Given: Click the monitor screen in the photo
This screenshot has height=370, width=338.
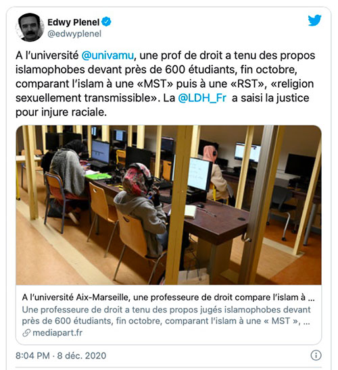Looking at the screenshot, I should [200, 174].
